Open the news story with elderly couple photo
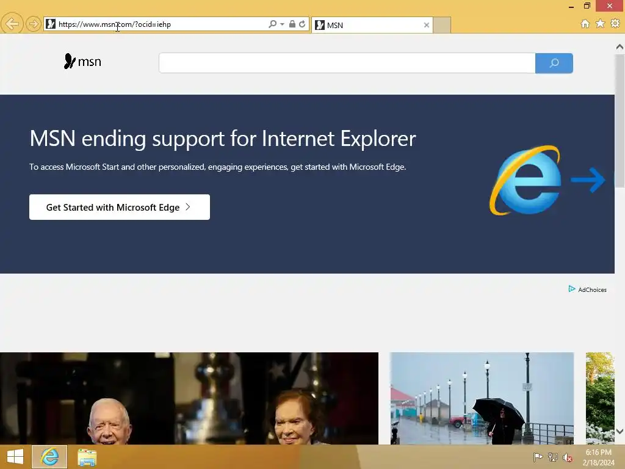This screenshot has width=625, height=469. pos(189,398)
